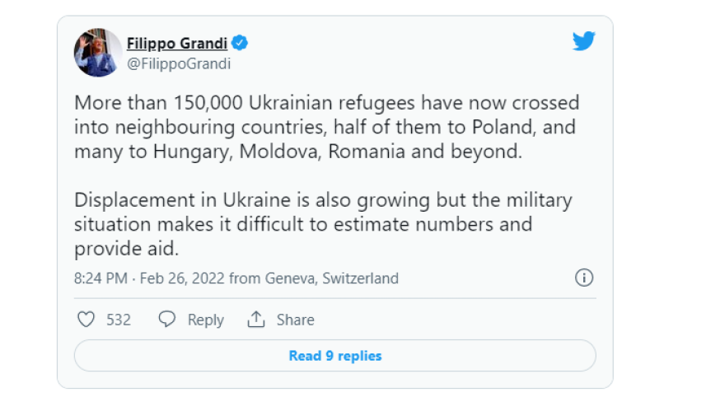Click the share arrow icon

click(x=256, y=320)
